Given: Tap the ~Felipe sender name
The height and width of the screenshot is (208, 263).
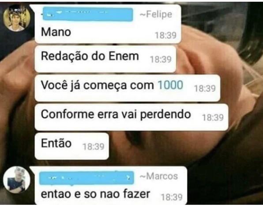Looking at the screenshot, I should click(156, 14).
